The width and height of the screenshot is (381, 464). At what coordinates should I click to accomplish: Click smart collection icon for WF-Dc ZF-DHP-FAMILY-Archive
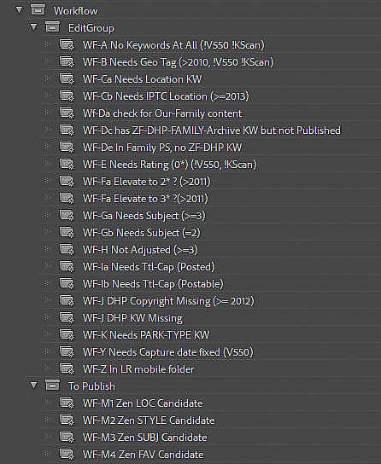(67, 130)
